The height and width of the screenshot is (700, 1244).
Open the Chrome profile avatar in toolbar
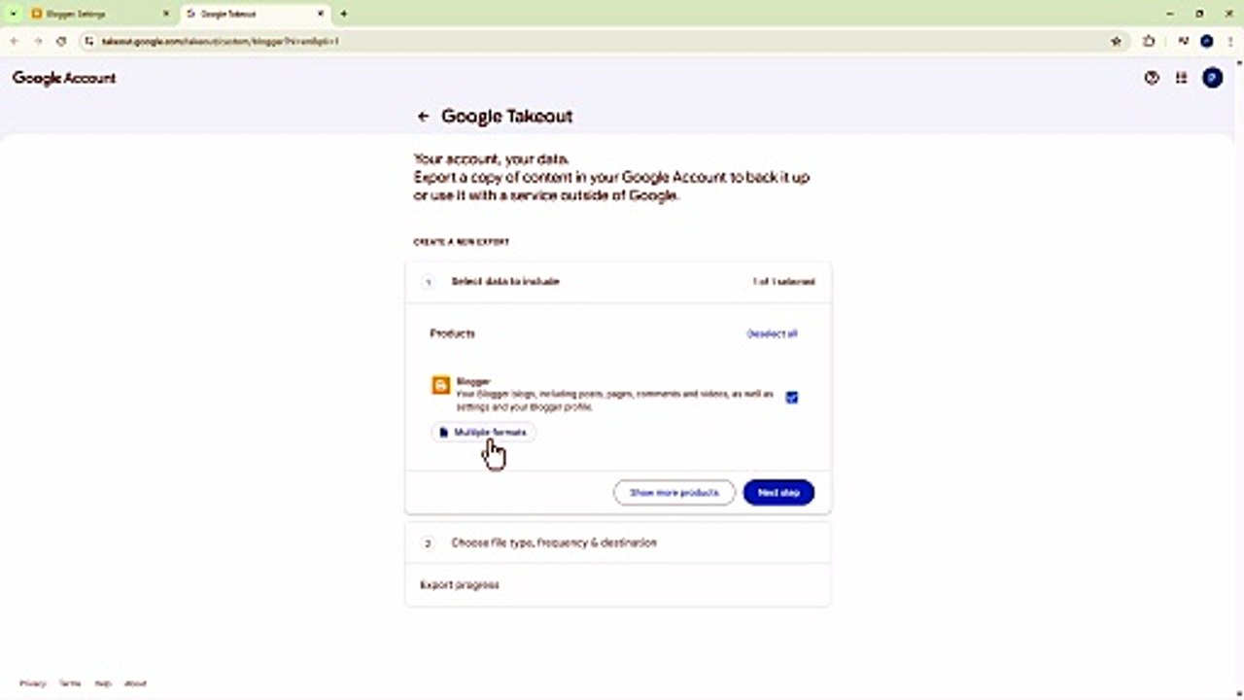1207,42
